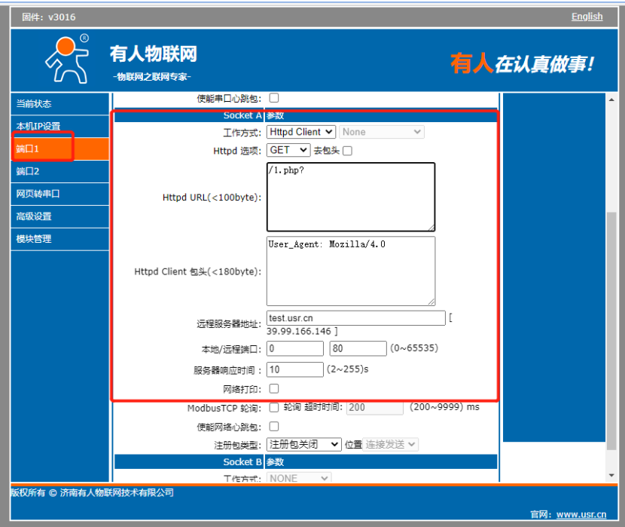This screenshot has height=527, width=625.
Task: Click the USR IoT running man logo
Action: 66,59
